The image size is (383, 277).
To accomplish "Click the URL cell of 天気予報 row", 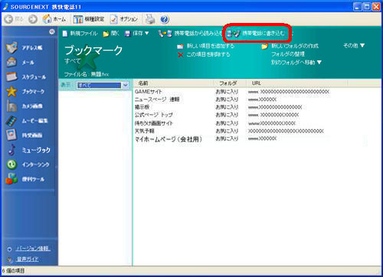I will tap(286, 131).
